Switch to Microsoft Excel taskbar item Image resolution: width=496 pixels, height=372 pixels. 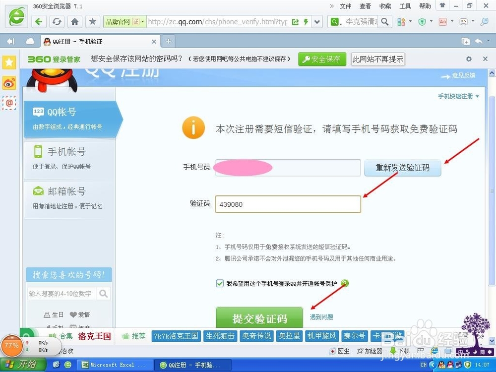pos(116,365)
